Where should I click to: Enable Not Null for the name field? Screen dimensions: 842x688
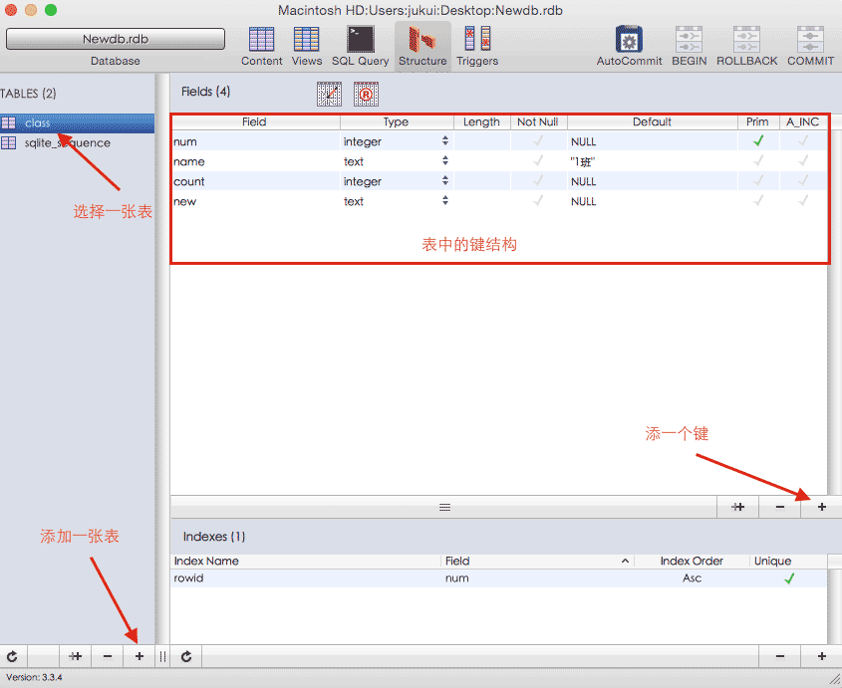click(538, 161)
